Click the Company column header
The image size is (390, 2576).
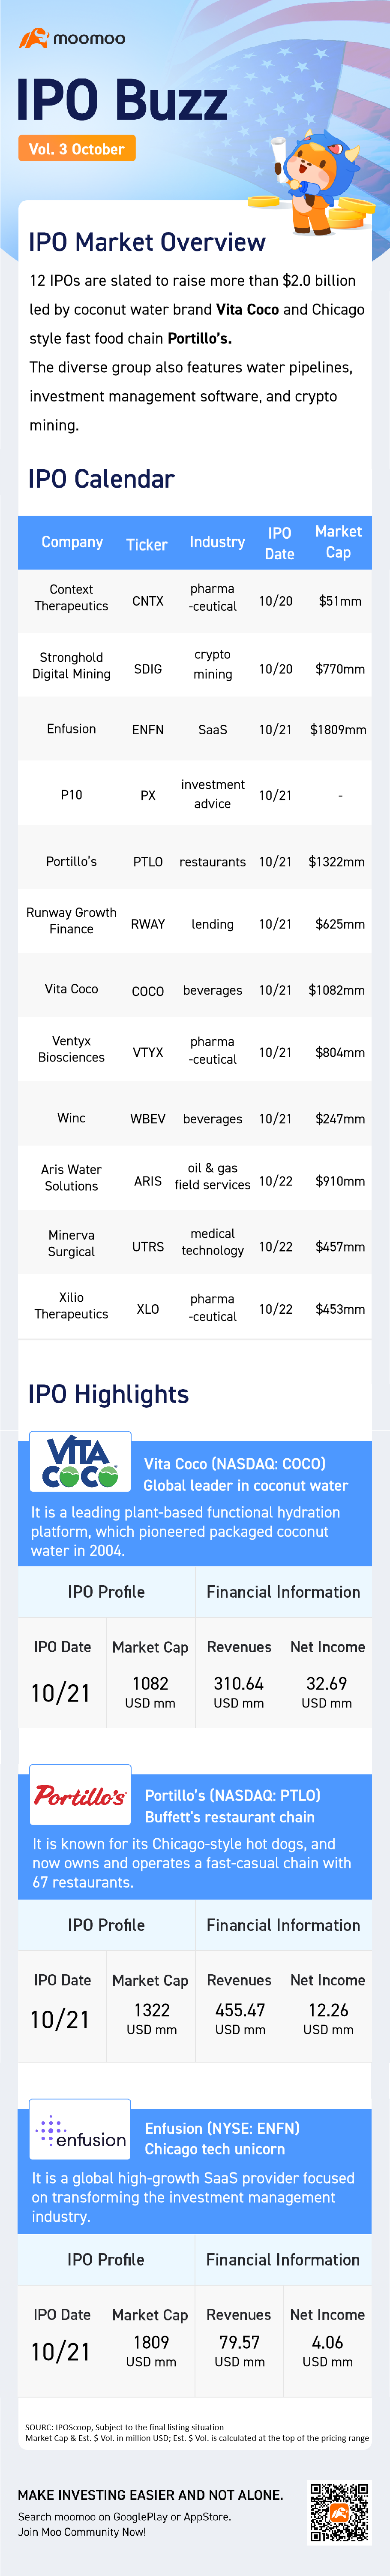click(72, 542)
